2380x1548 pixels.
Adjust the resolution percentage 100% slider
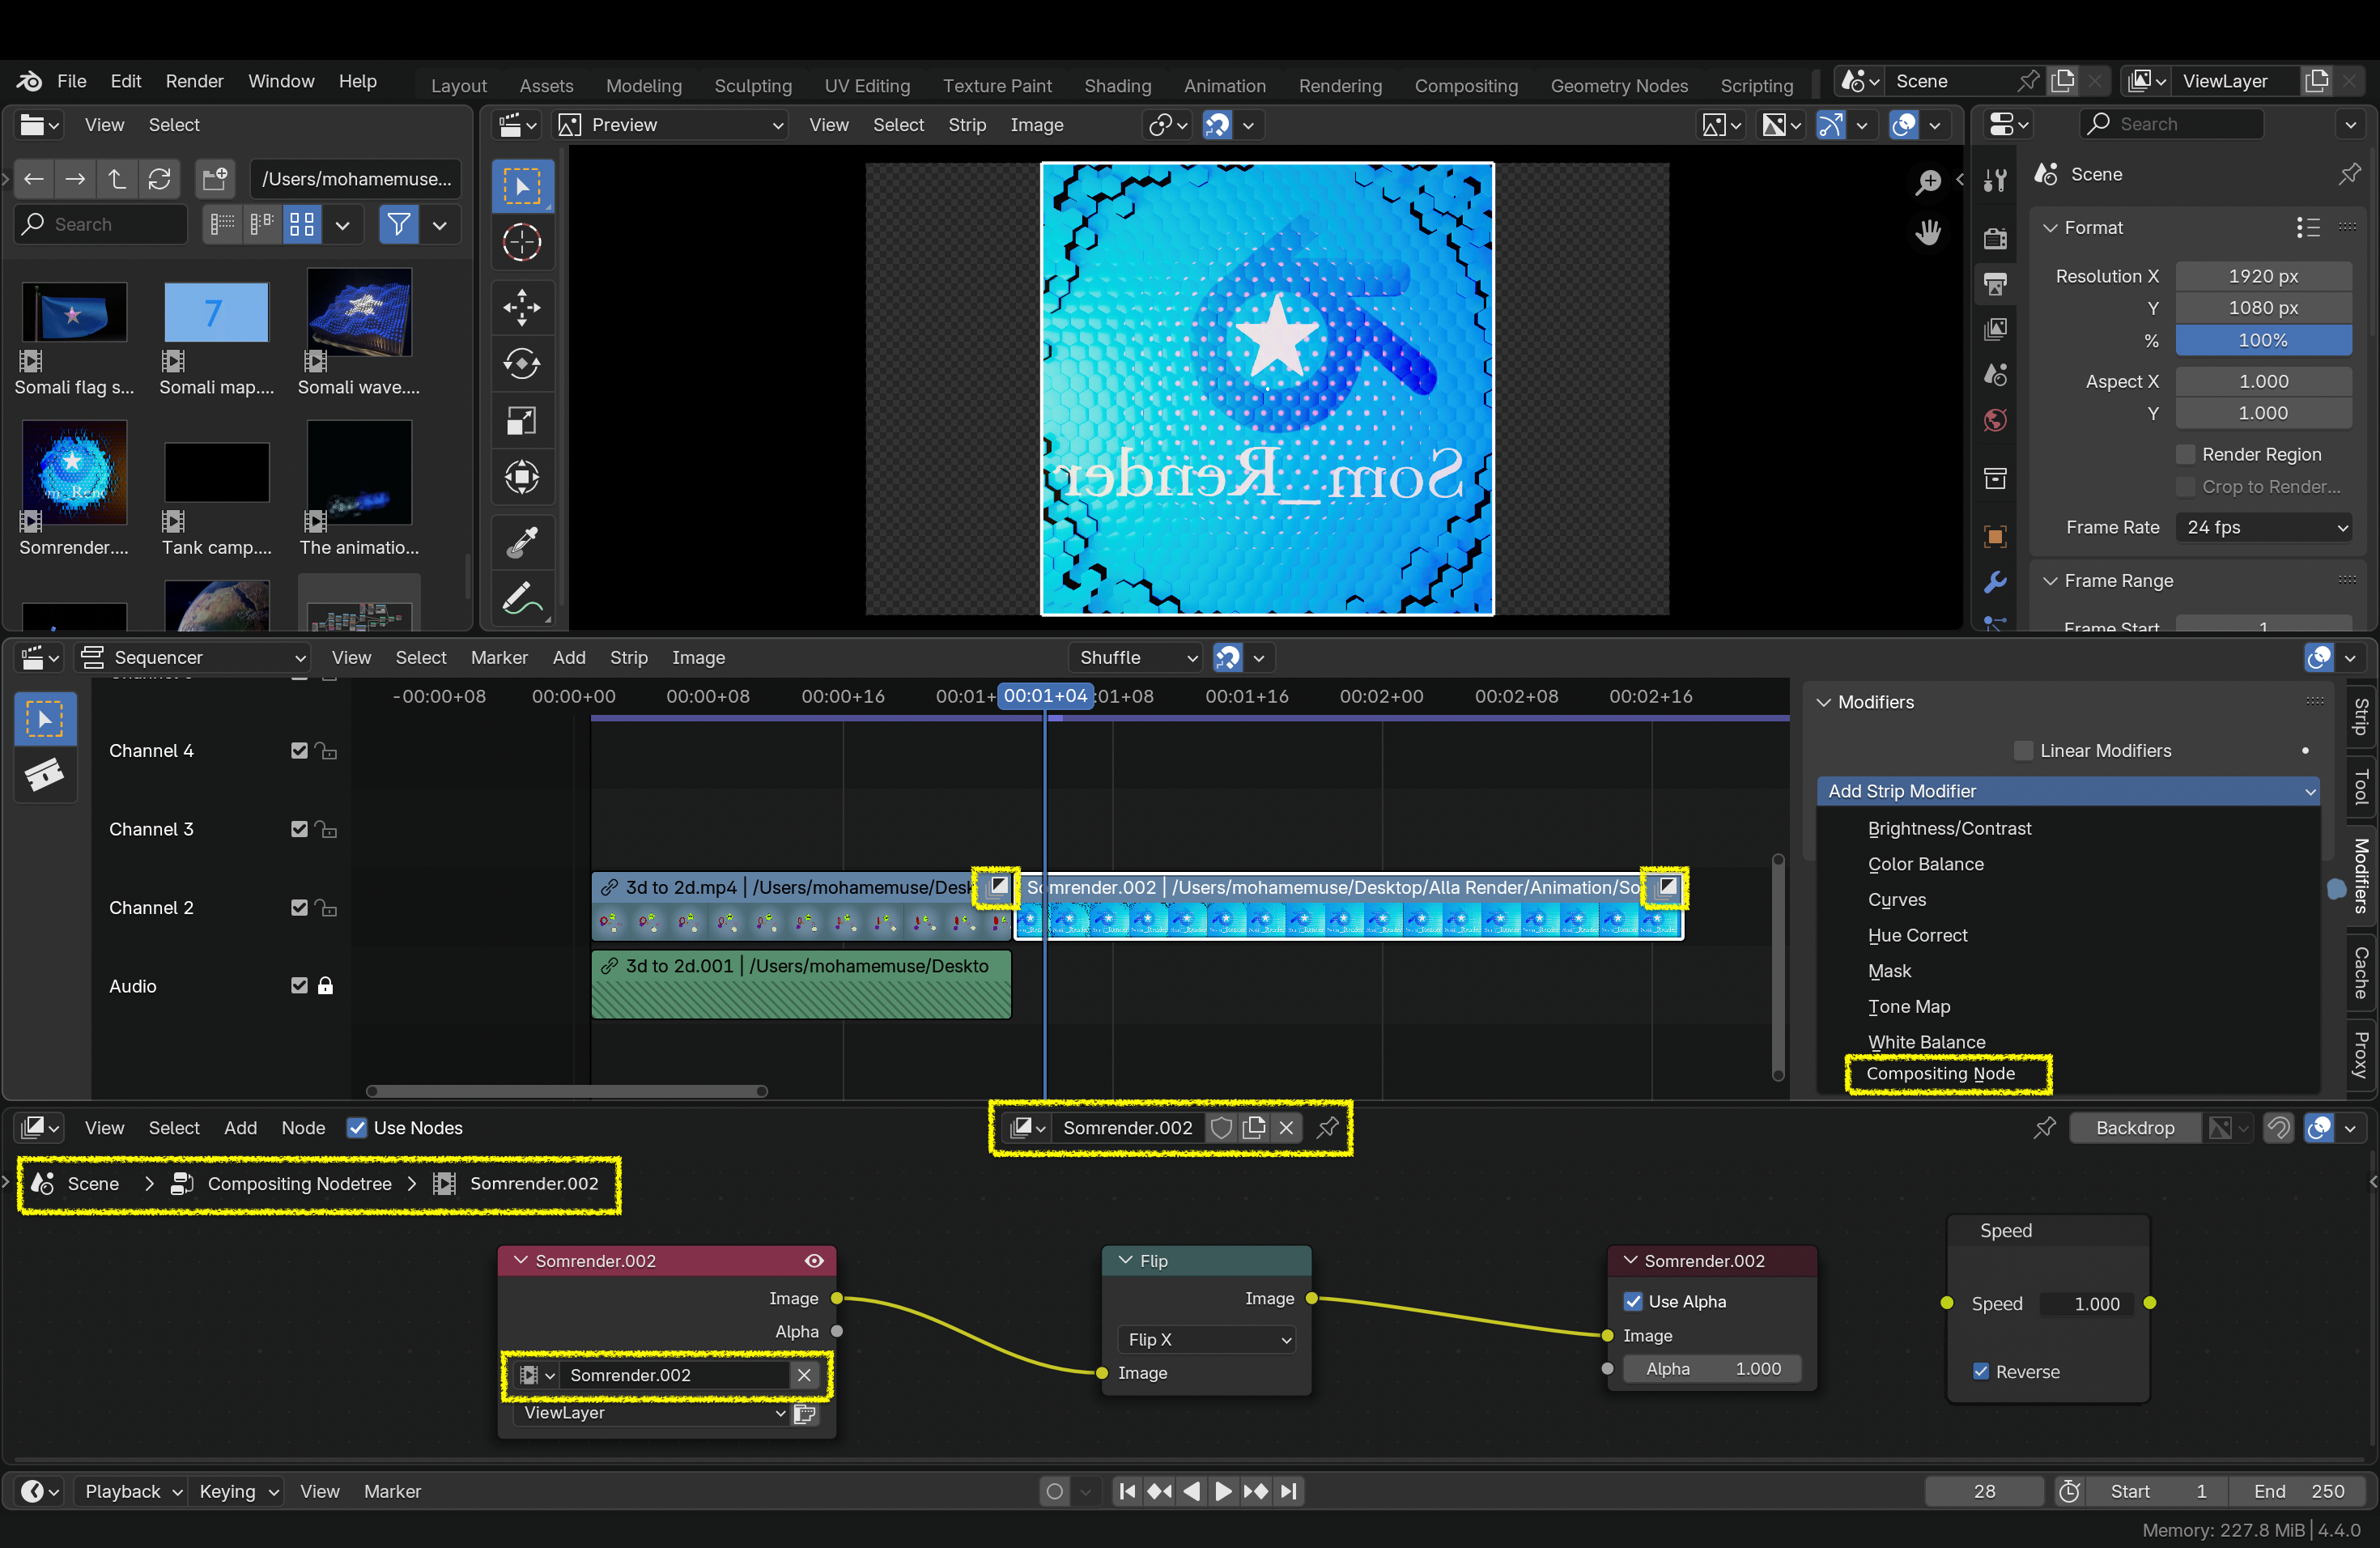click(x=2263, y=341)
